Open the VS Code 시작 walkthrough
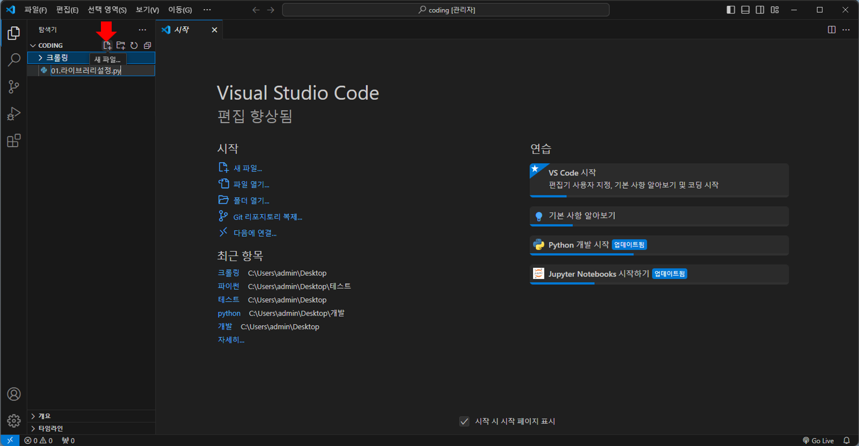859x446 pixels. point(659,180)
